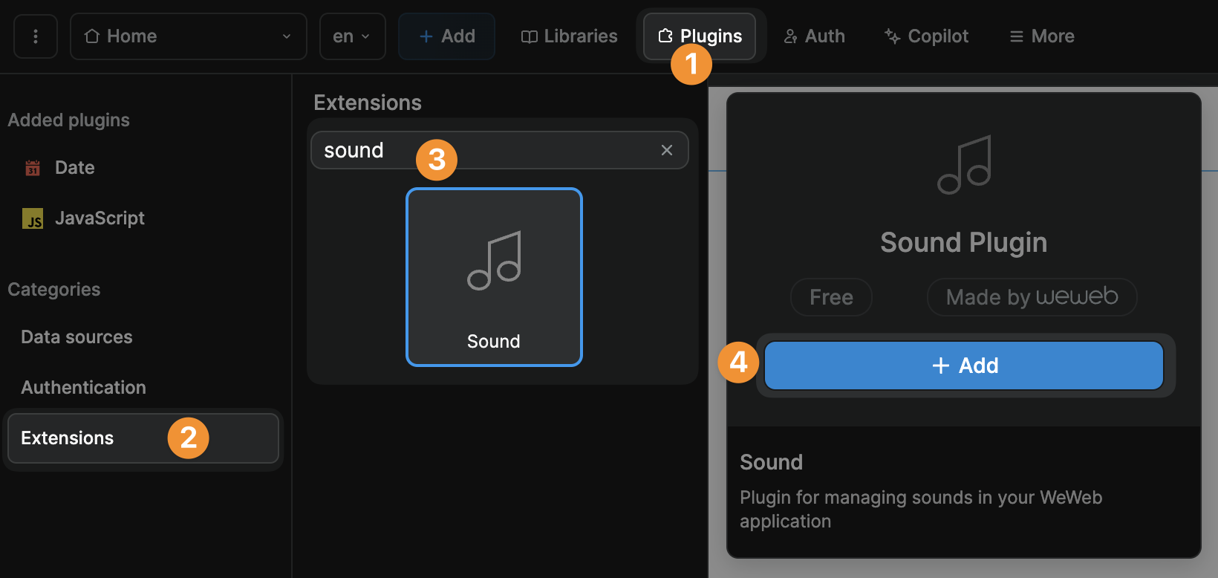The height and width of the screenshot is (578, 1218).
Task: Expand the en language selector
Action: click(x=352, y=36)
